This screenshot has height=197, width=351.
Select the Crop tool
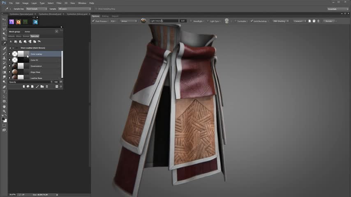4,39
